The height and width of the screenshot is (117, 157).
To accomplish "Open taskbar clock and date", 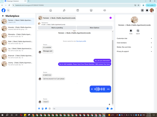I will (149, 115).
